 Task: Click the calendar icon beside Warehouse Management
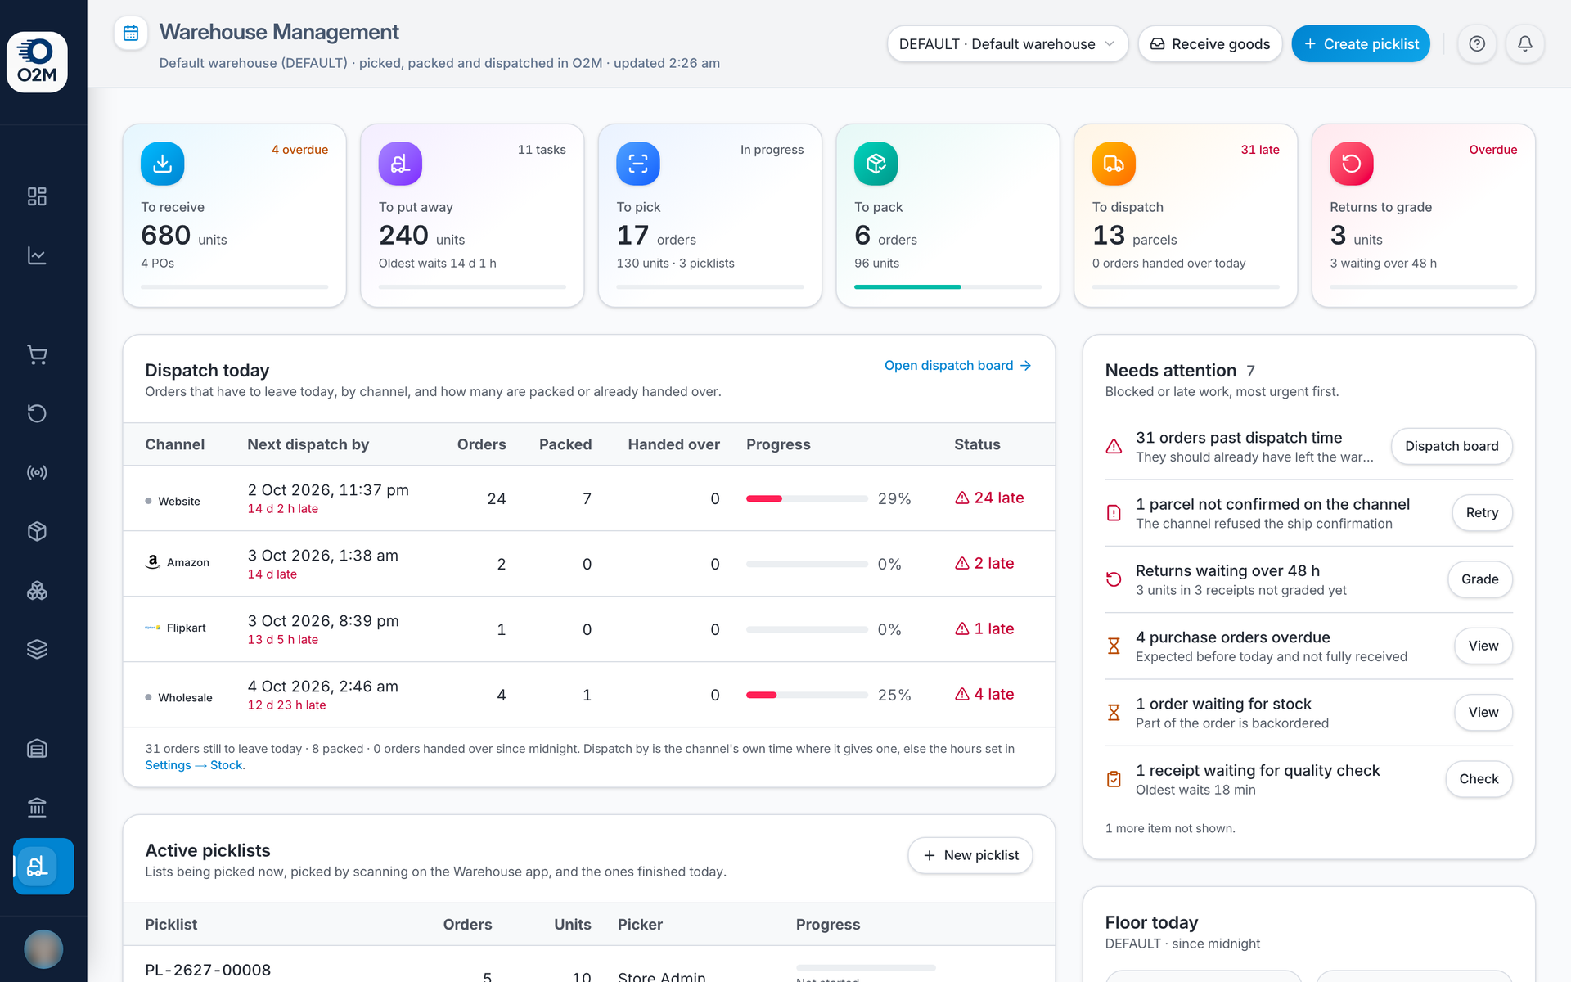pyautogui.click(x=131, y=33)
